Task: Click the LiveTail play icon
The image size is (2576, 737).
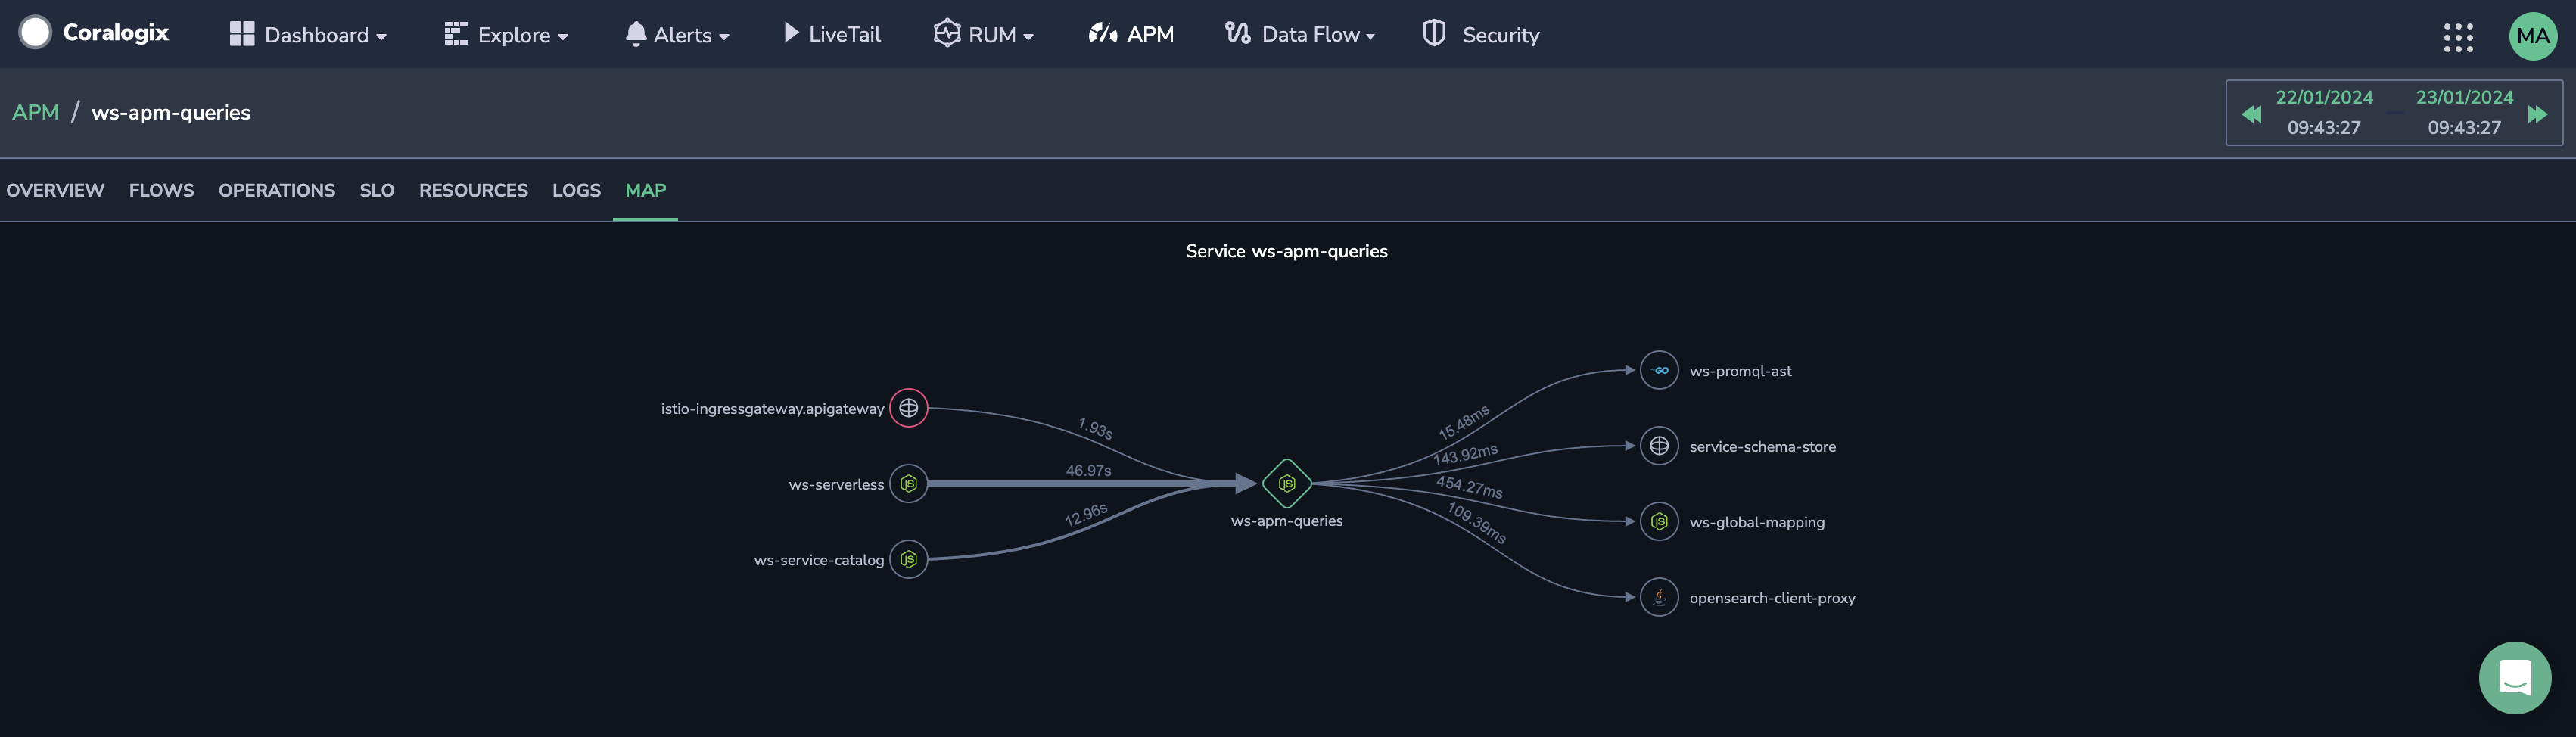Action: pos(791,33)
